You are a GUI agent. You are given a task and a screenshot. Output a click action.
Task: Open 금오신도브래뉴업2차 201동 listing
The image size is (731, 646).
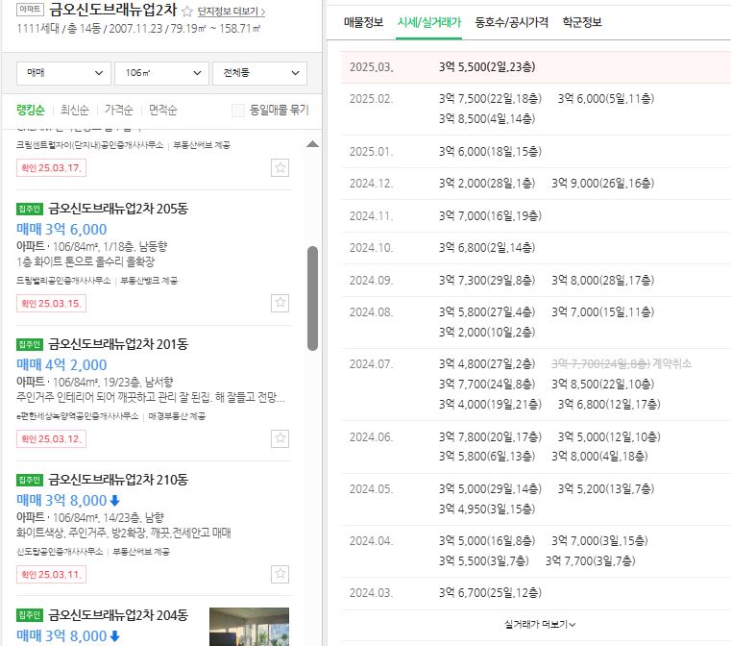118,344
